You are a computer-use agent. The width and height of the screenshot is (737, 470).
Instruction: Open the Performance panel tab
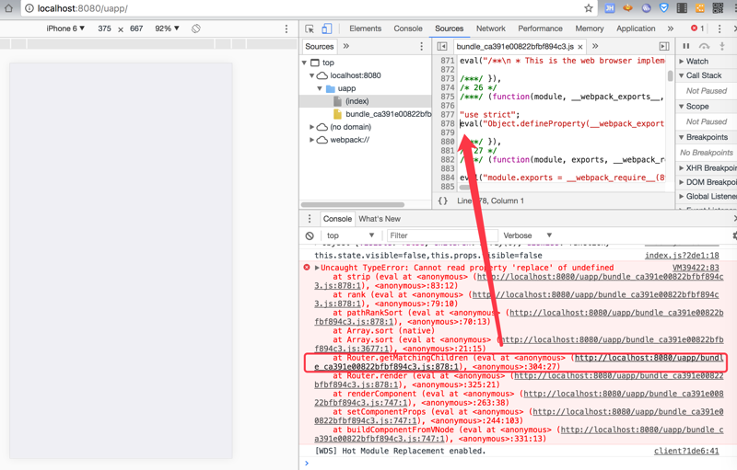click(x=540, y=29)
